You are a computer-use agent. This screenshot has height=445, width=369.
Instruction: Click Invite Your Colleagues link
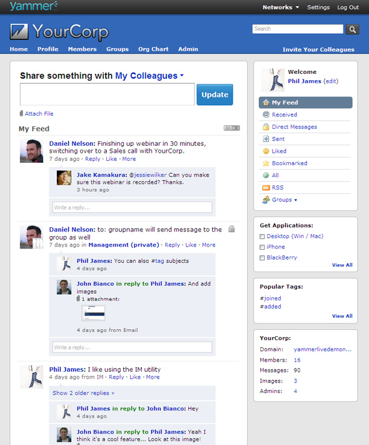[x=318, y=49]
